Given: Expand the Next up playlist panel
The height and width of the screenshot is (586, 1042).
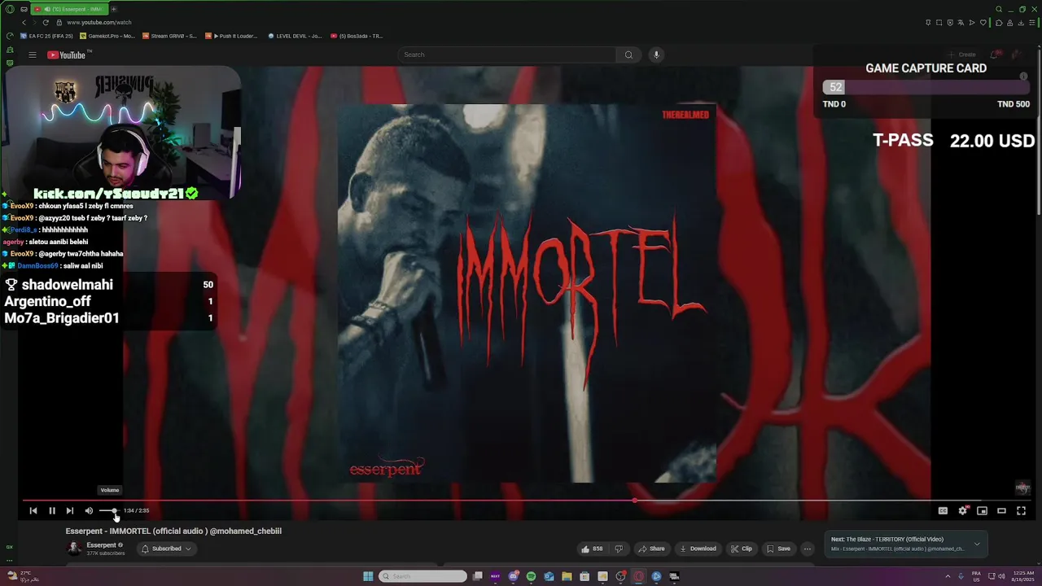Looking at the screenshot, I should 977,544.
